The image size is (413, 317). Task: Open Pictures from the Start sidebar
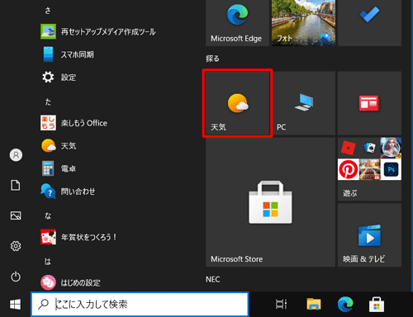click(x=16, y=215)
